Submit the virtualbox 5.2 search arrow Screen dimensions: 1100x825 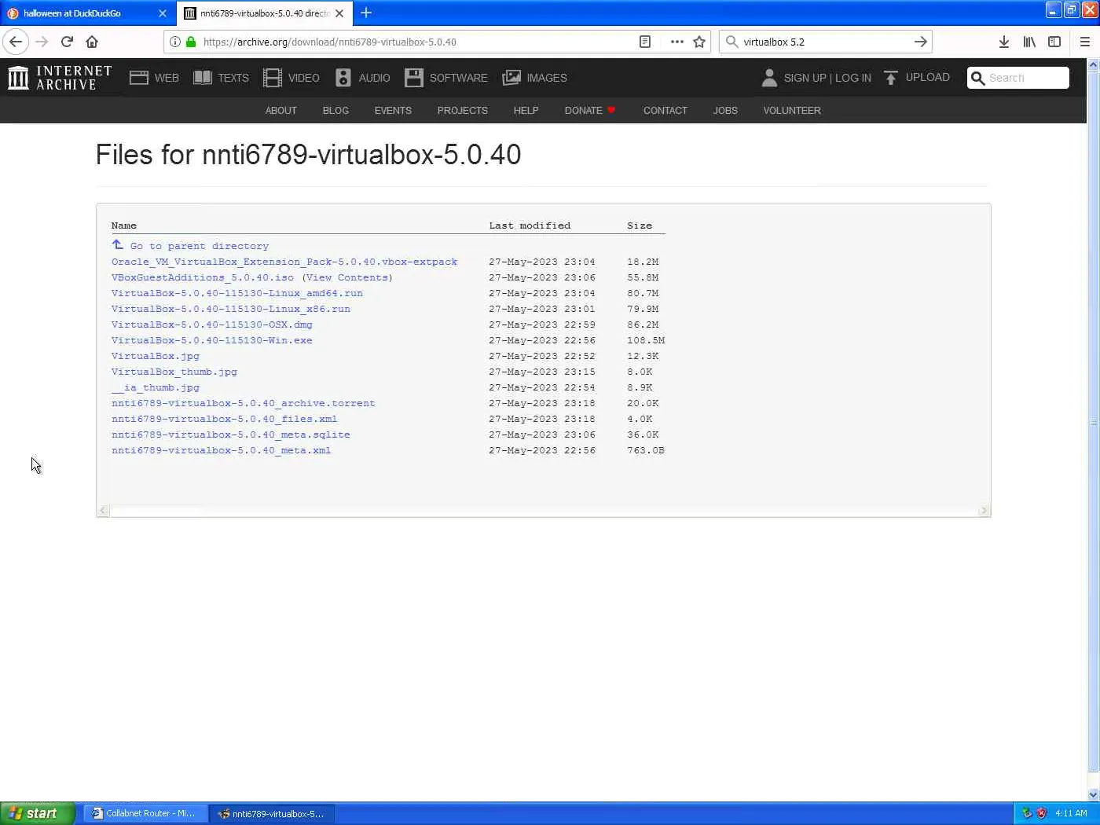[921, 42]
